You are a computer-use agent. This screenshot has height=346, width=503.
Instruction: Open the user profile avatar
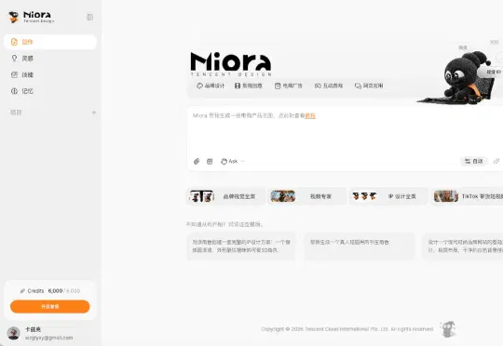tap(13, 333)
